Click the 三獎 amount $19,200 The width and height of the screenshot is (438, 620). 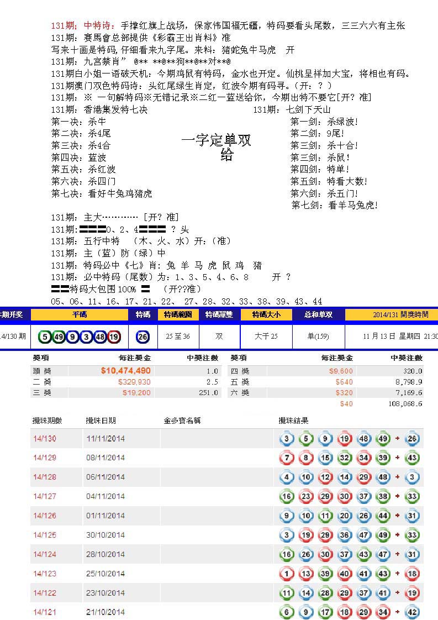136,393
